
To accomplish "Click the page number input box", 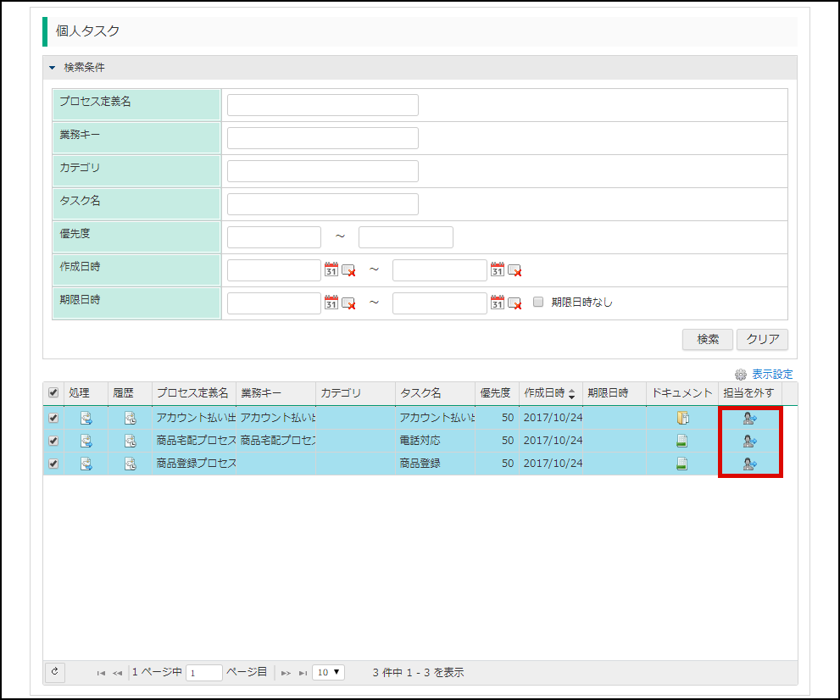I will tap(204, 673).
